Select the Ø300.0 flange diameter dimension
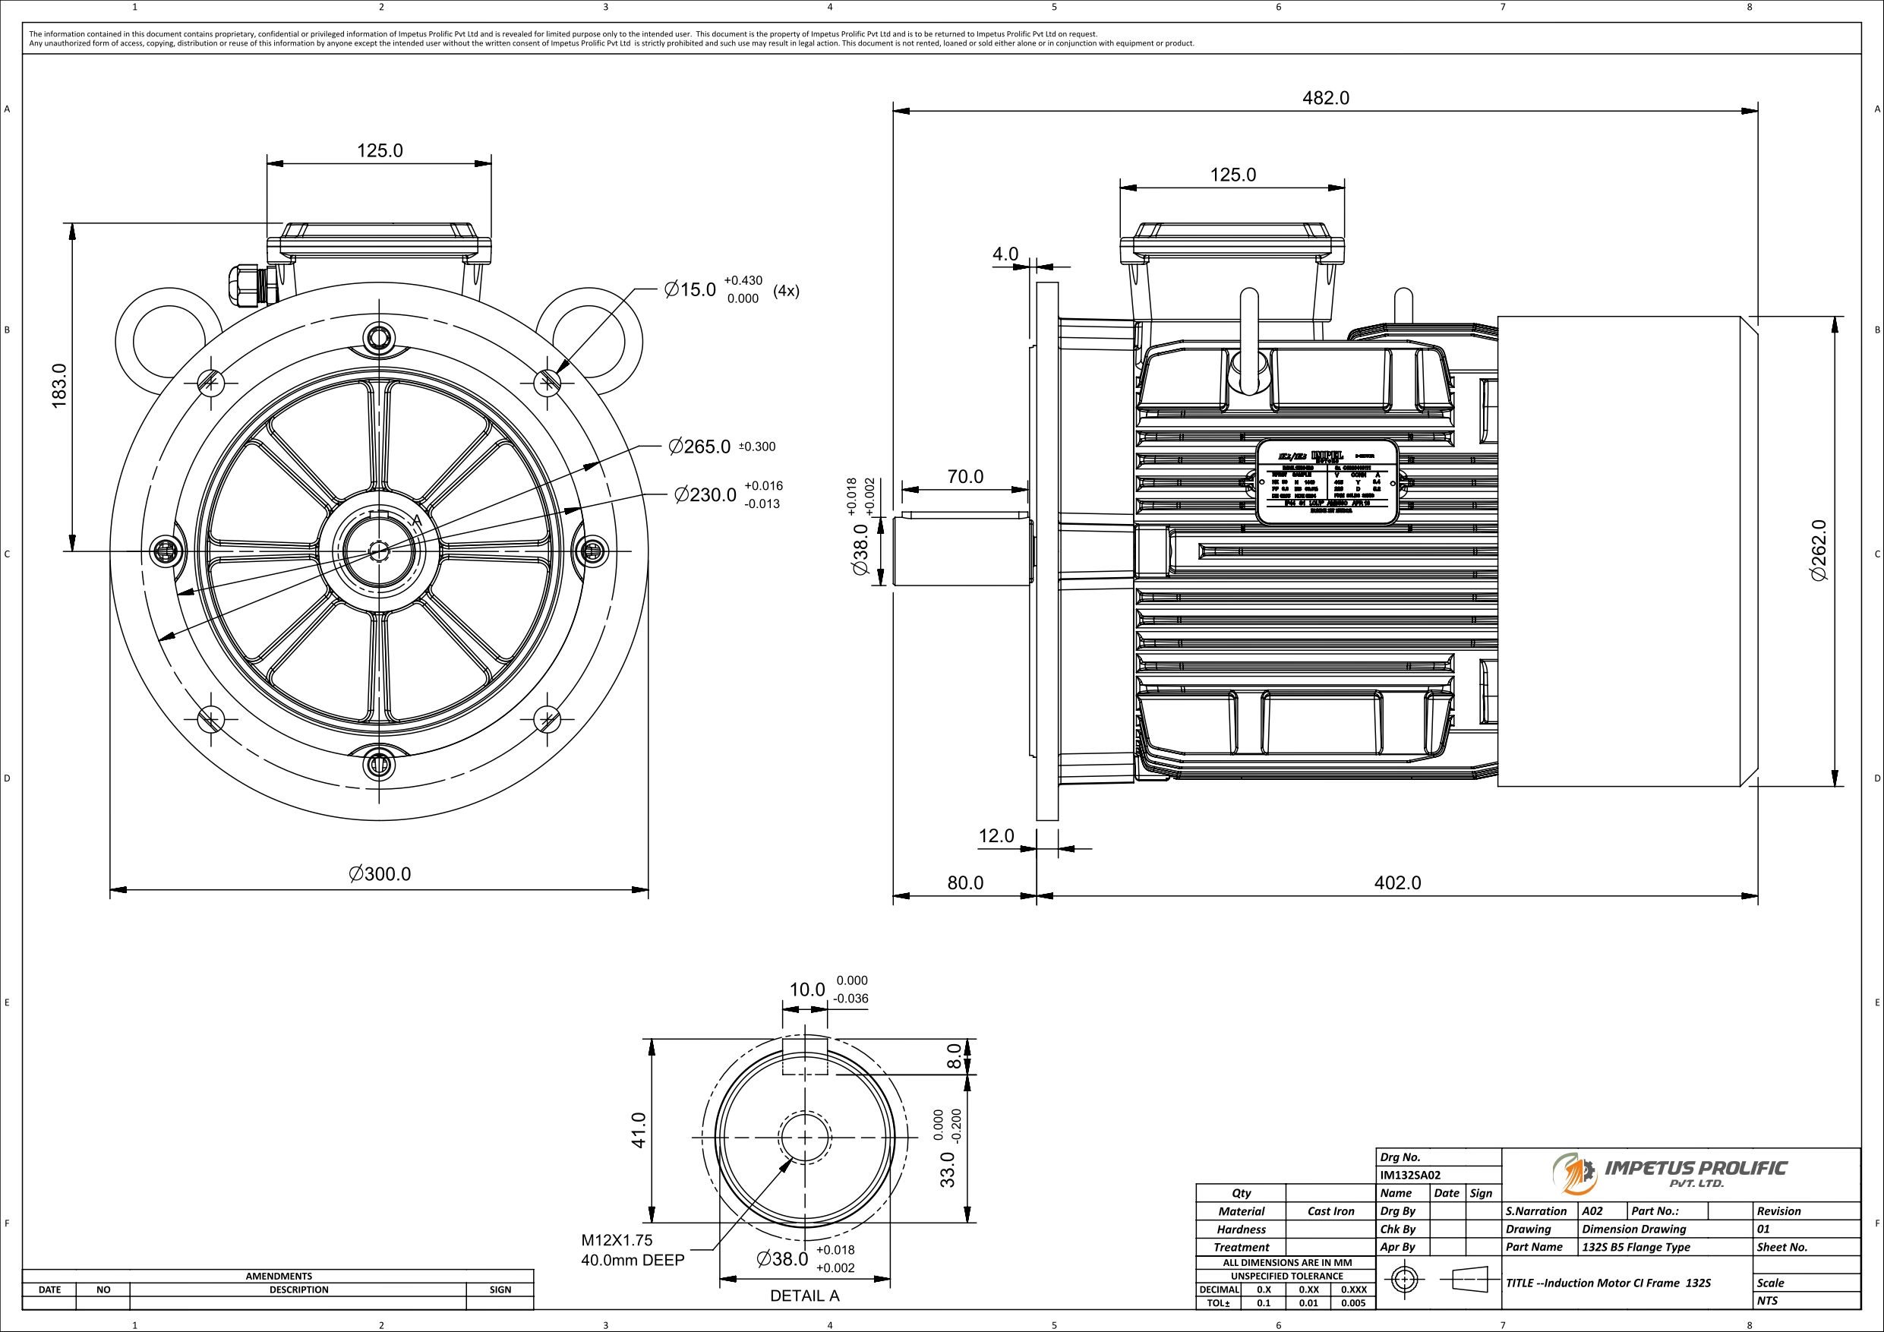The width and height of the screenshot is (1884, 1332). pos(380,874)
